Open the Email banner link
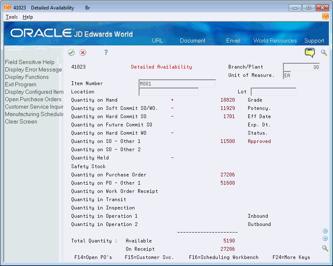333x266 pixels. coord(233,40)
